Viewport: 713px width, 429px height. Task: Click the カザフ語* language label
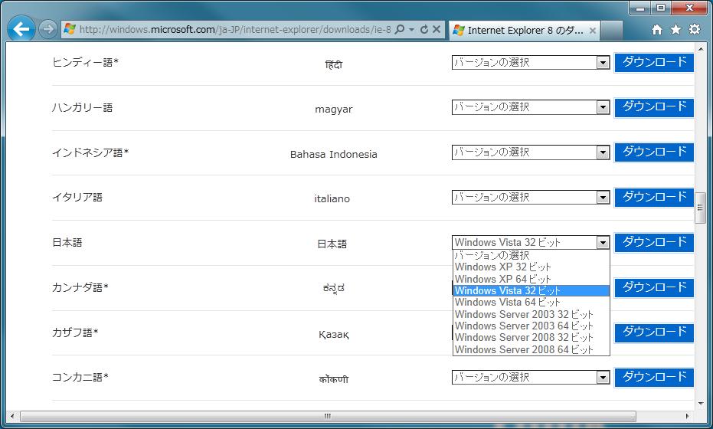(x=75, y=332)
